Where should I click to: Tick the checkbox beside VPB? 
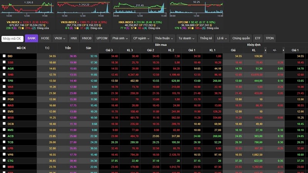coord(4,154)
